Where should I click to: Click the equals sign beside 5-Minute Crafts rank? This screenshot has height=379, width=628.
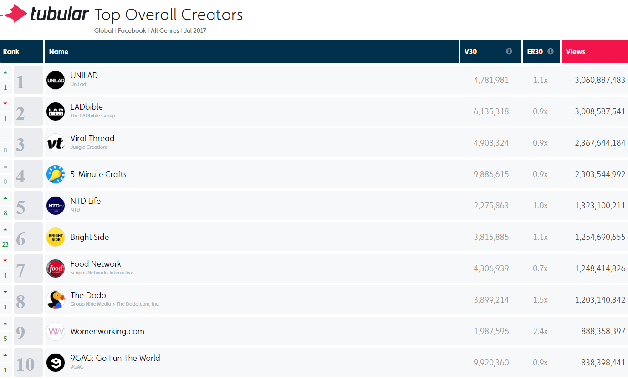5,167
